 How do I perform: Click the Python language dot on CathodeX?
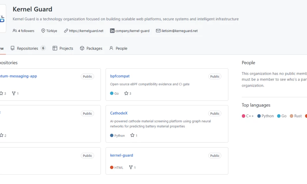tap(112, 135)
